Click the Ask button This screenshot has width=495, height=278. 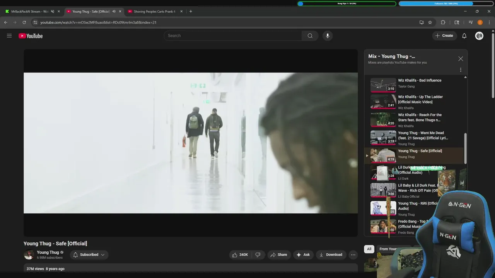point(303,254)
